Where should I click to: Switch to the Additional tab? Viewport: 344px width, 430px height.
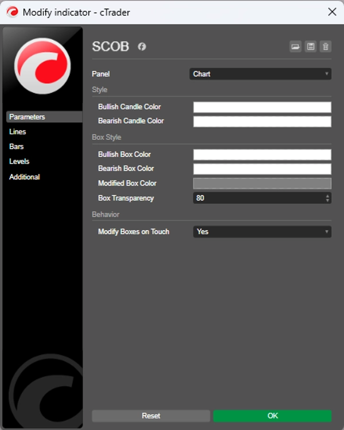[x=25, y=177]
